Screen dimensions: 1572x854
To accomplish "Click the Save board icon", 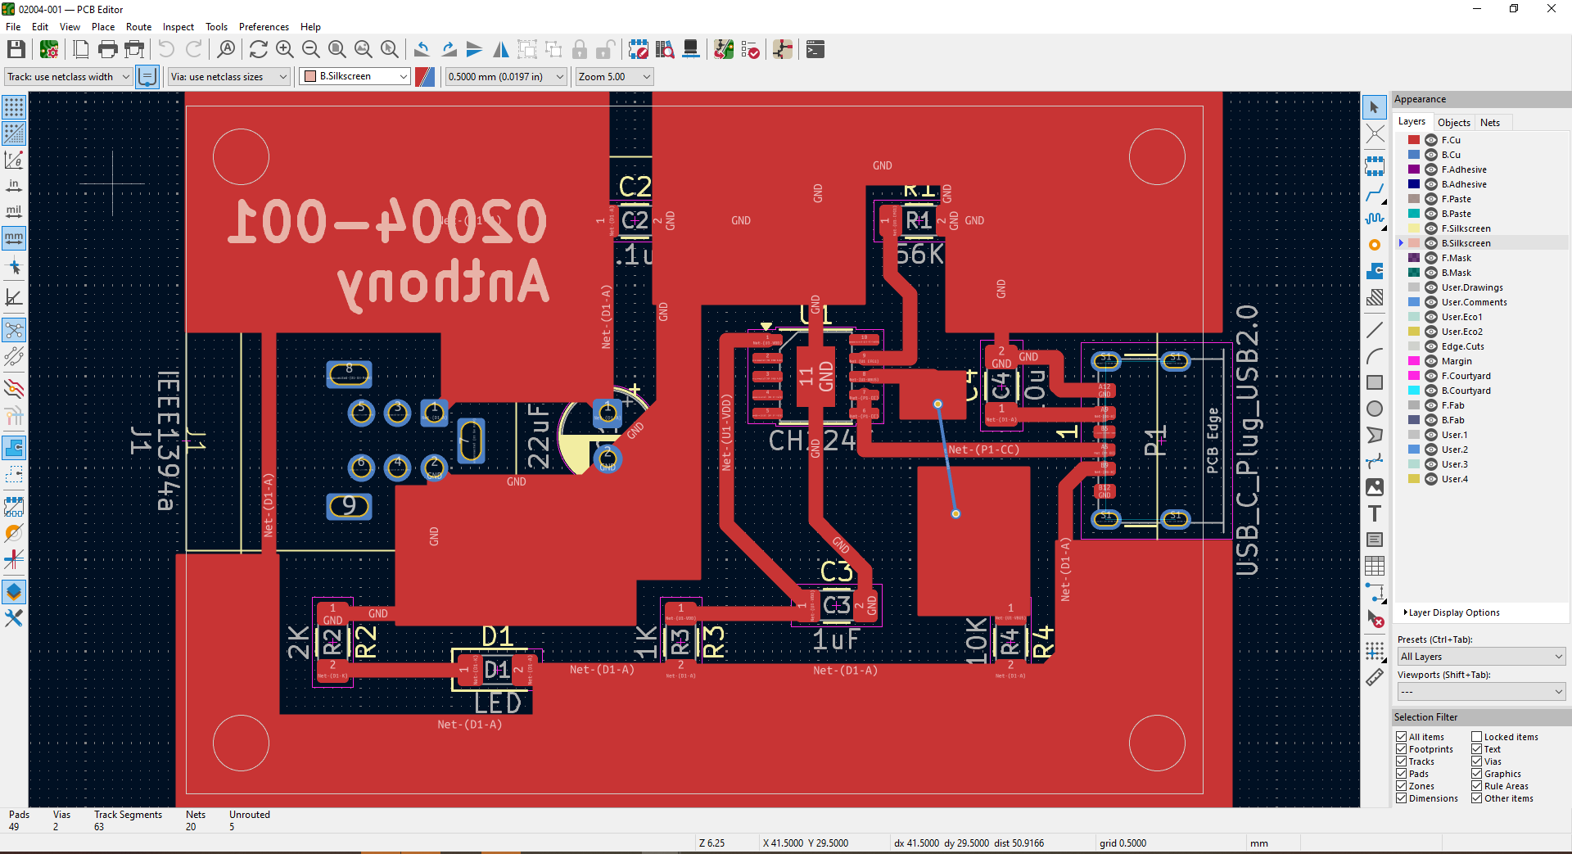I will 16,50.
